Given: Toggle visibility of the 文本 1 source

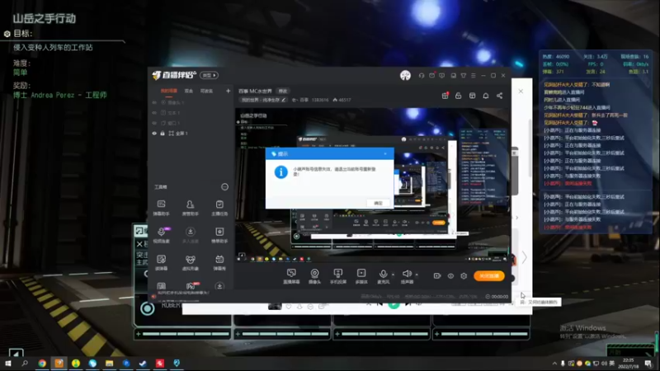Looking at the screenshot, I should coord(154,113).
